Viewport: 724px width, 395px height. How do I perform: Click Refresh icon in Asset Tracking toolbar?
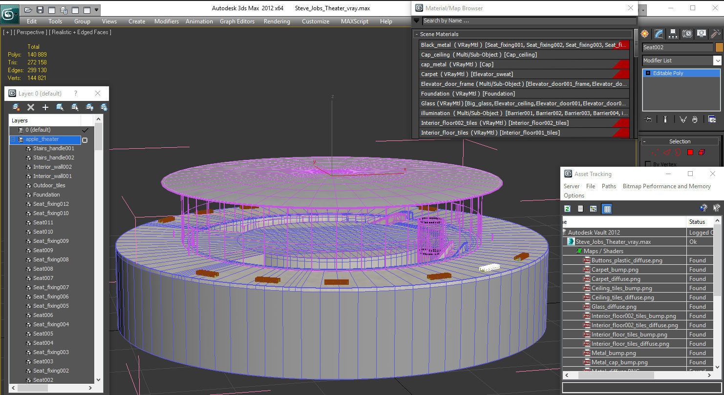pyautogui.click(x=568, y=209)
